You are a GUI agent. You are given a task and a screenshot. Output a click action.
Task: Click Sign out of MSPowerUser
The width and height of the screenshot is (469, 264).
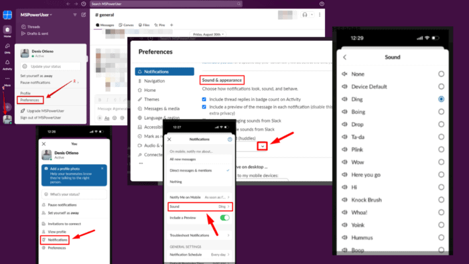tap(41, 118)
